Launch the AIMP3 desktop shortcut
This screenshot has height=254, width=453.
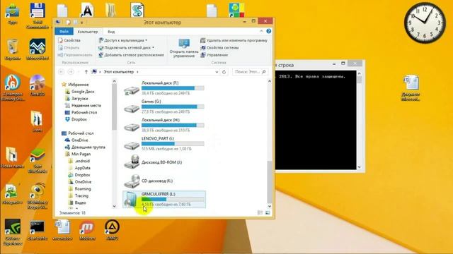coord(112,230)
